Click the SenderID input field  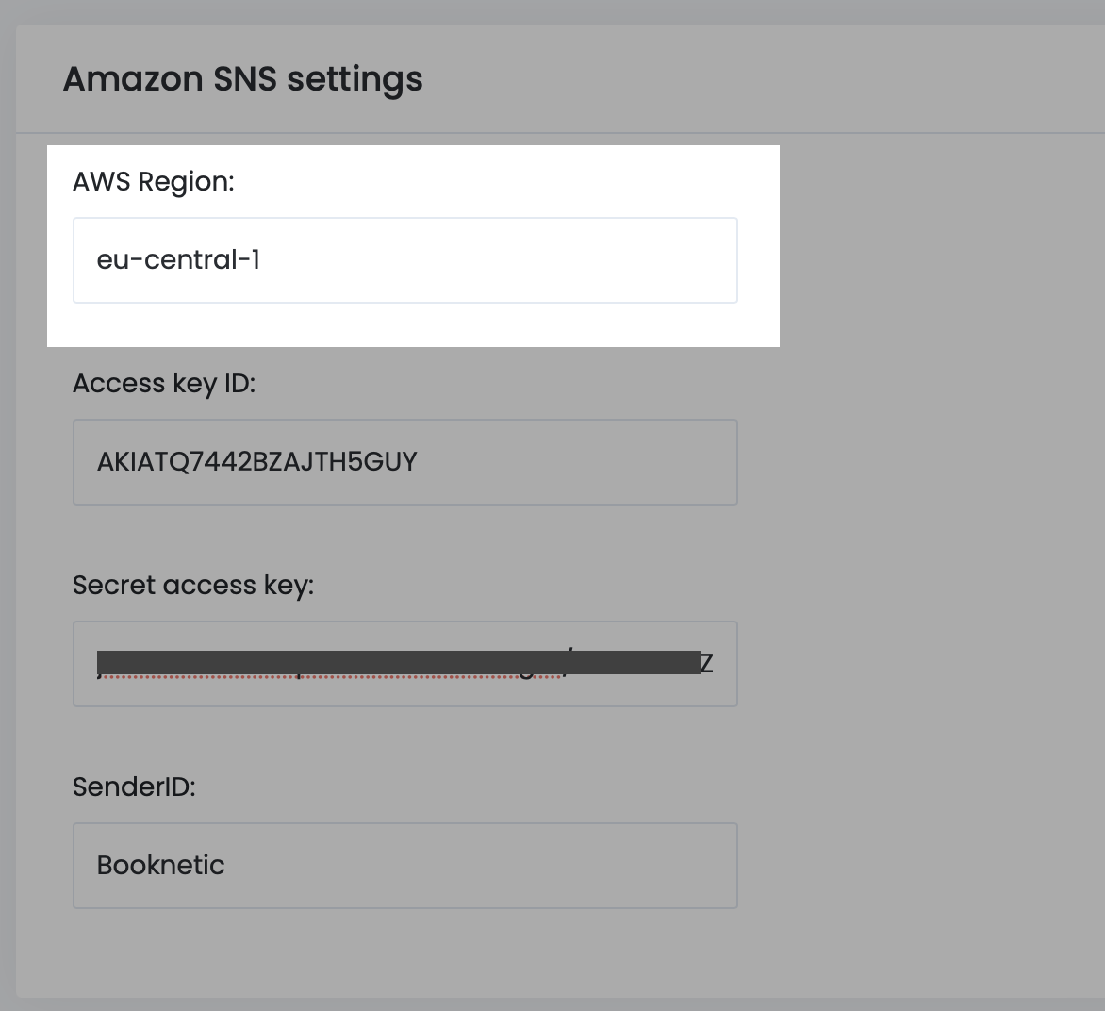[405, 865]
